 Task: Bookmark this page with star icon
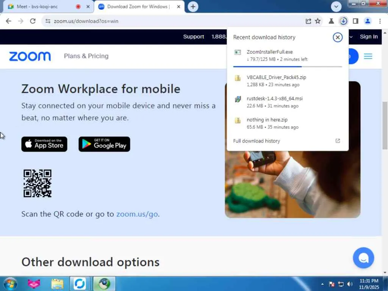pyautogui.click(x=318, y=21)
